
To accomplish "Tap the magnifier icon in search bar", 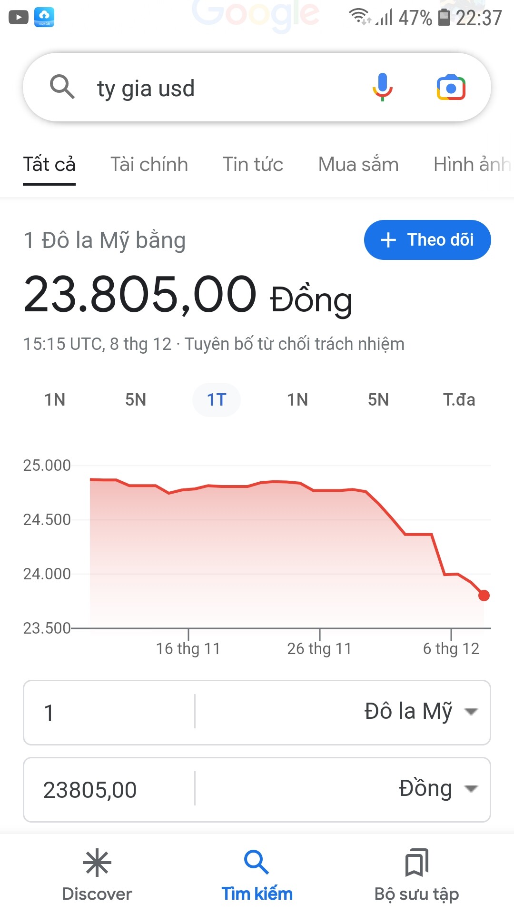I will (x=62, y=87).
